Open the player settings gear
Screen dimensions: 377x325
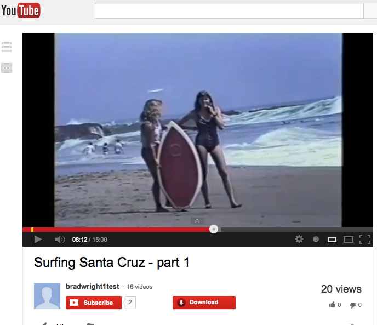[299, 239]
